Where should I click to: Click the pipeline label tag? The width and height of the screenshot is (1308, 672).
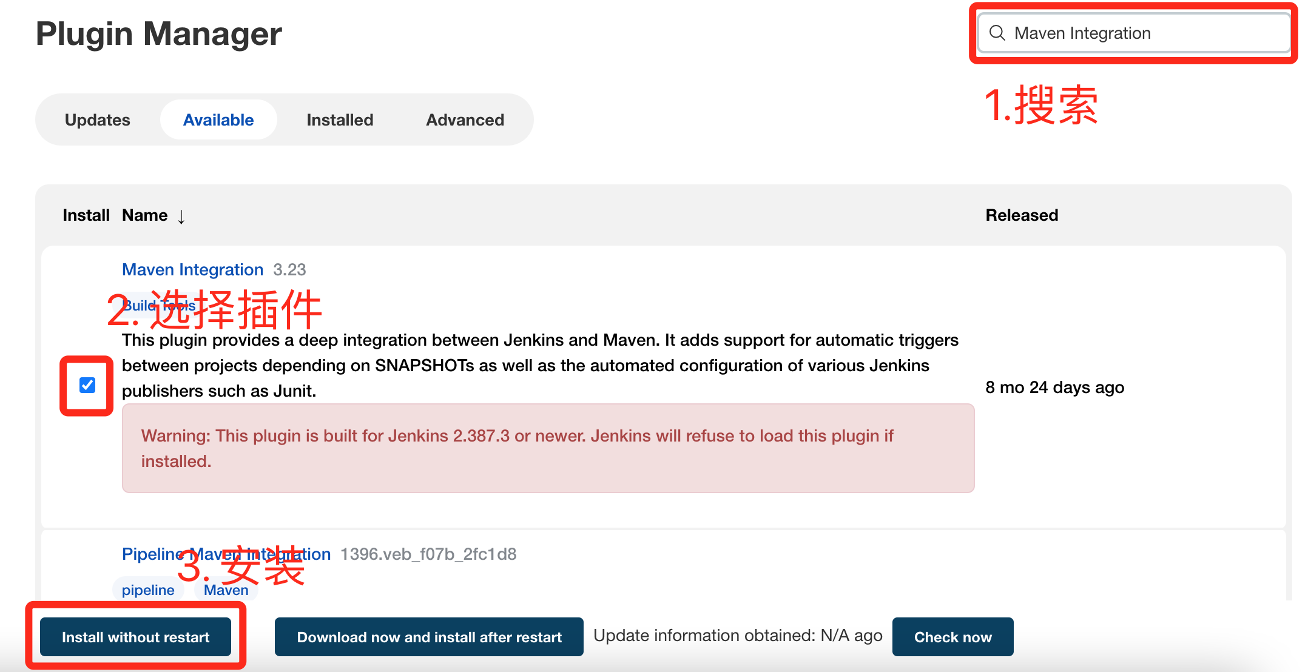coord(148,590)
